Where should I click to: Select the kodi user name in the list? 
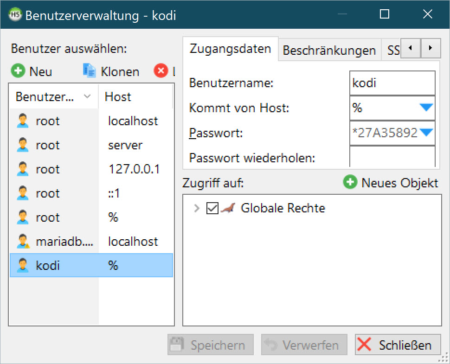(48, 266)
